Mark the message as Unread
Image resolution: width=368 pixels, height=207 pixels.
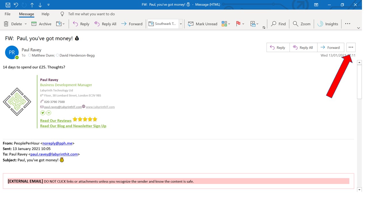(202, 24)
